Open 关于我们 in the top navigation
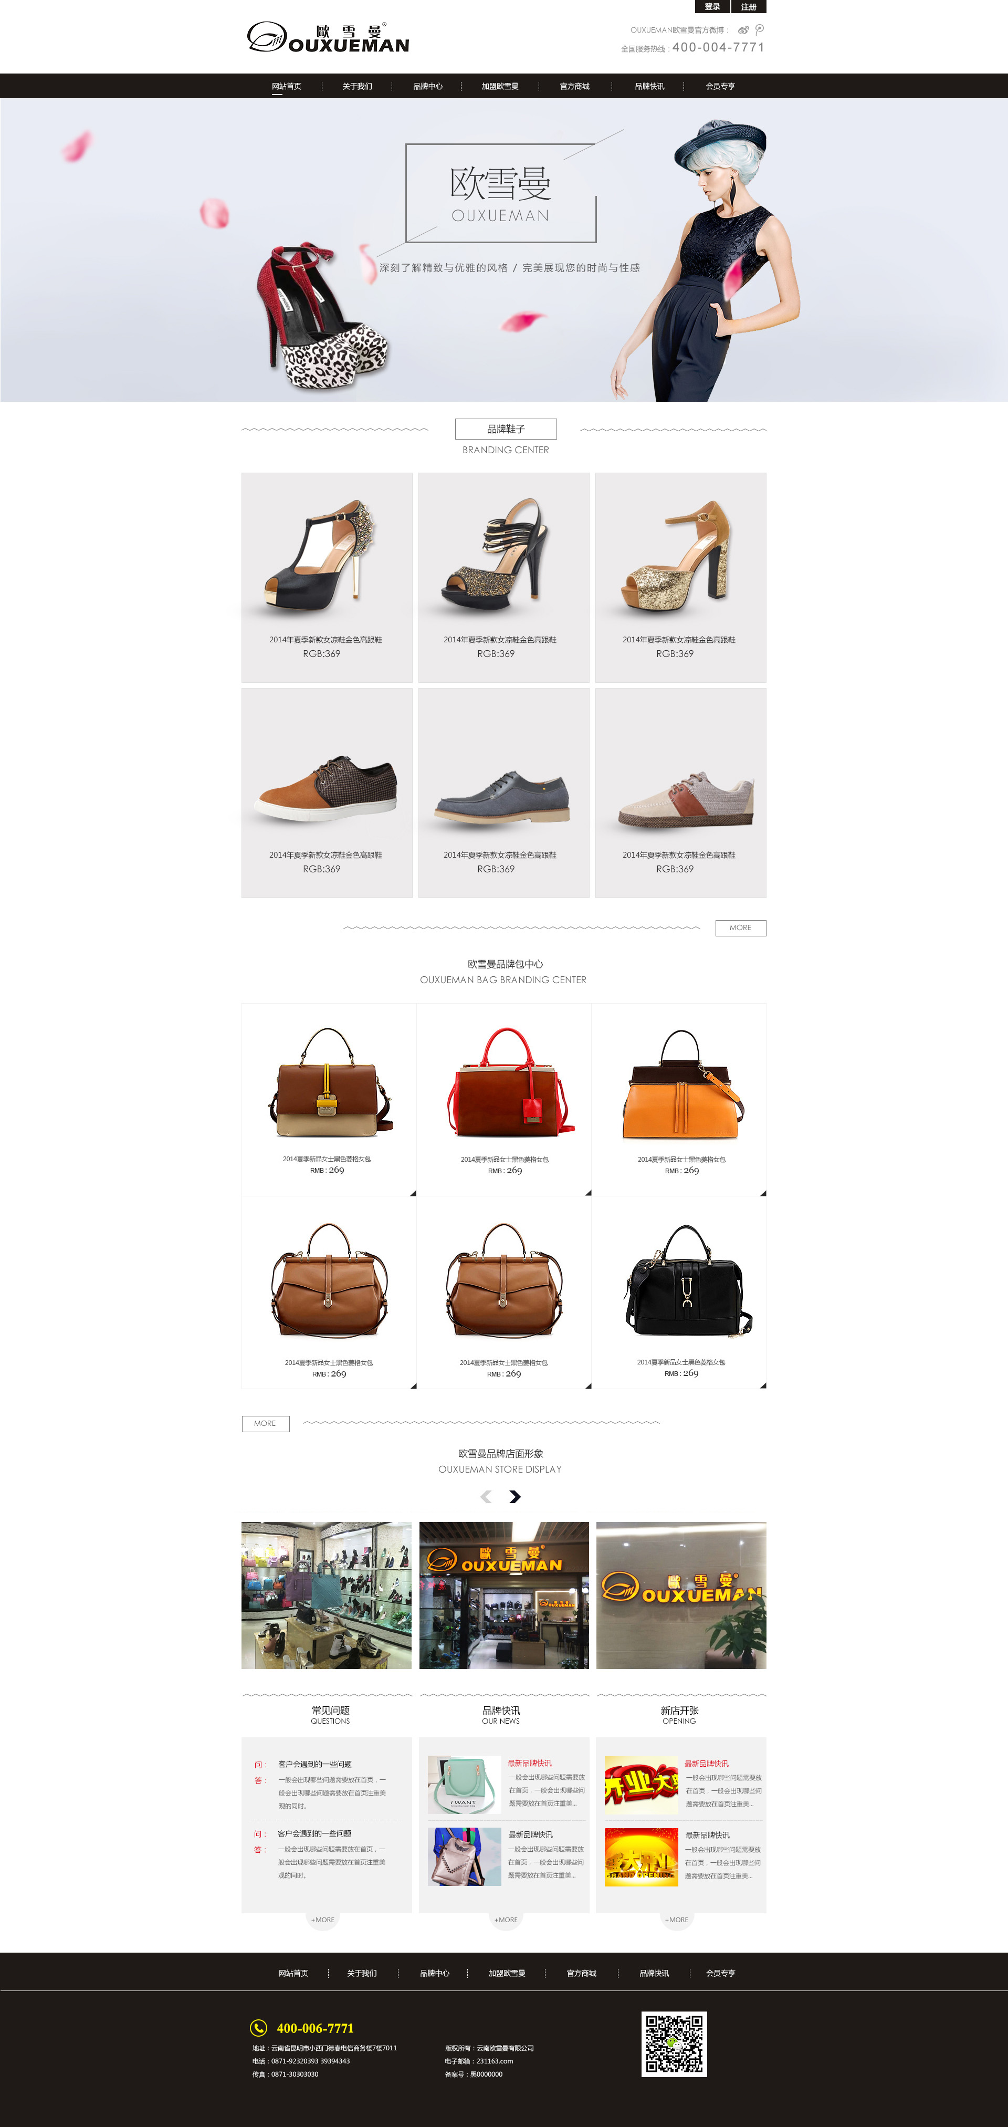The image size is (1008, 2127). pos(358,86)
